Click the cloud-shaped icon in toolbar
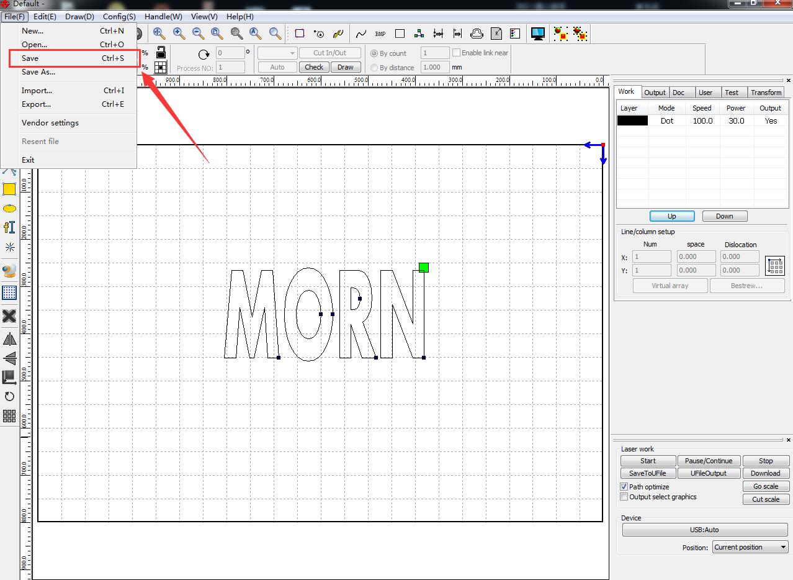 click(x=477, y=34)
